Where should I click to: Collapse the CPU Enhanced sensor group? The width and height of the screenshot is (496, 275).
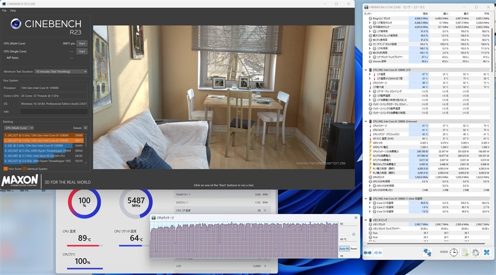(366, 122)
